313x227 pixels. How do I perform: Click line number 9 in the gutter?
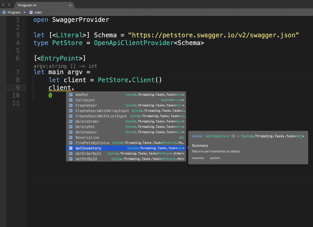[x=18, y=88]
